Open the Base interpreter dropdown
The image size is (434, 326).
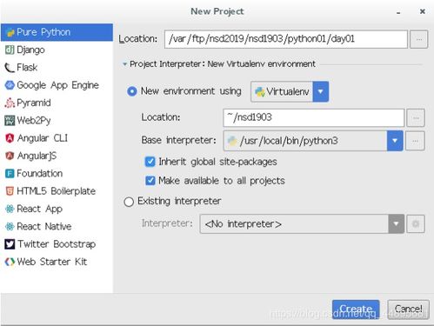395,141
